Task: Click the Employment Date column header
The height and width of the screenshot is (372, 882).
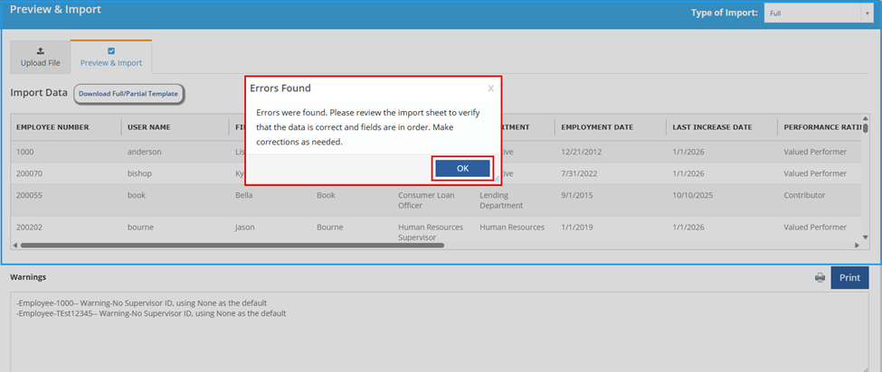Action: (x=597, y=126)
